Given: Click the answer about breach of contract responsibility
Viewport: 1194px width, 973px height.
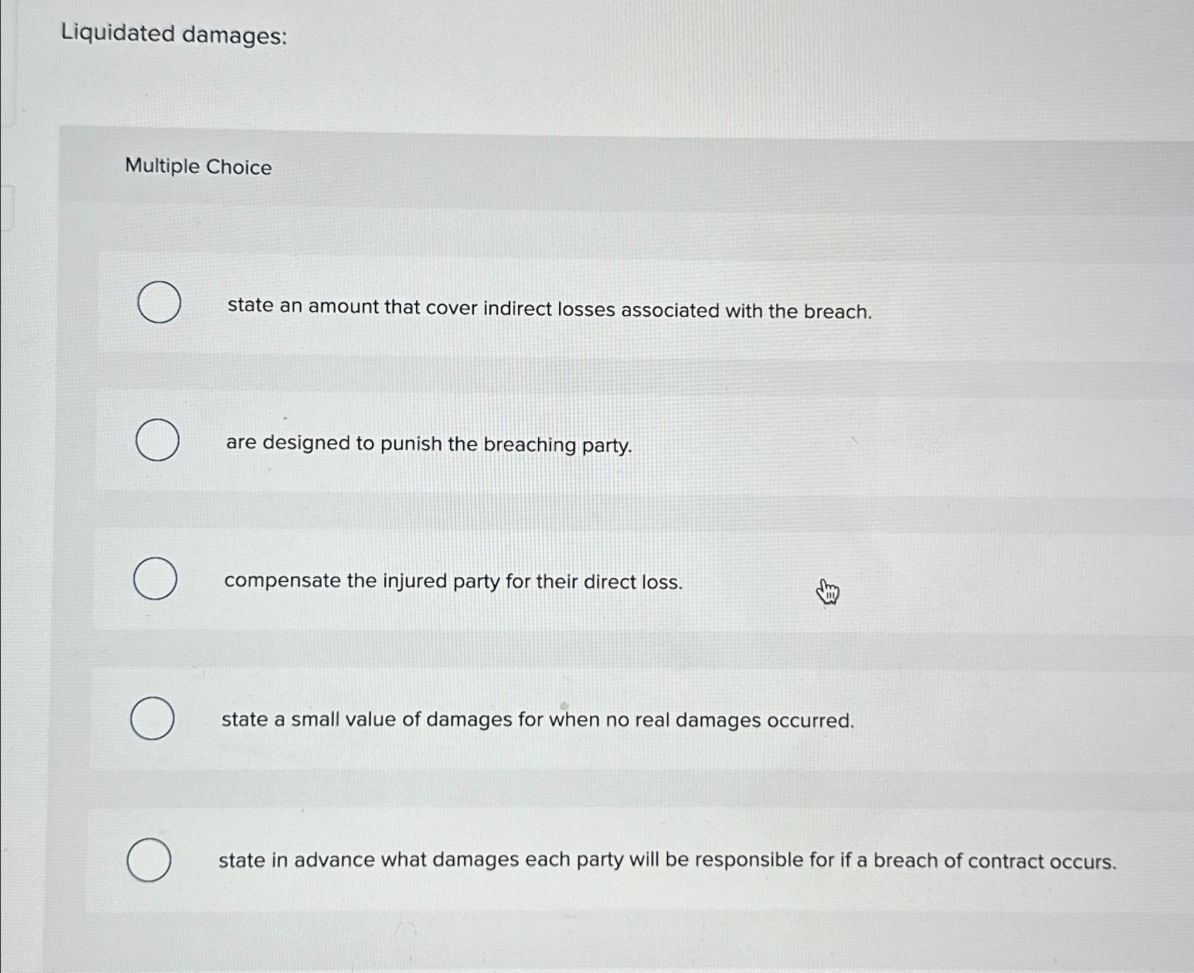Looking at the screenshot, I should [x=668, y=860].
